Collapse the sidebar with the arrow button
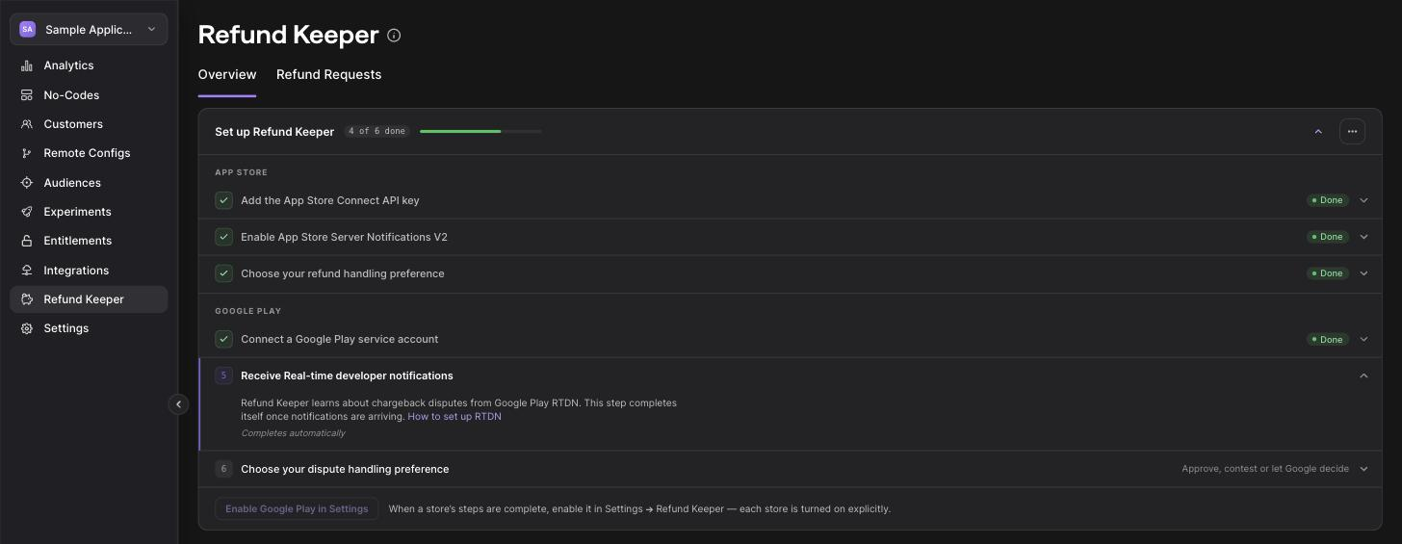 [x=178, y=404]
